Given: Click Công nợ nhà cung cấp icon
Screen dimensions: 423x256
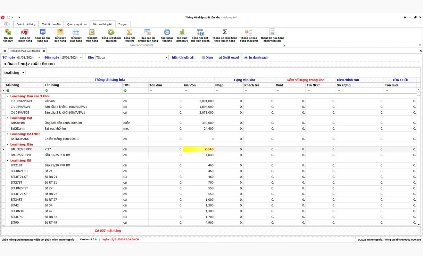Looking at the screenshot, I should (x=43, y=33).
